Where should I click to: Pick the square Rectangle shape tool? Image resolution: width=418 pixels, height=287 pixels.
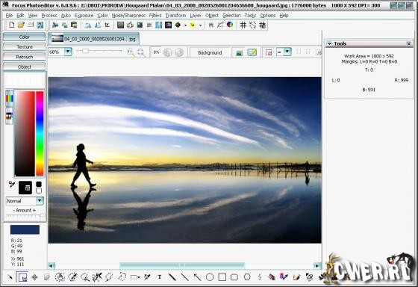click(x=222, y=277)
